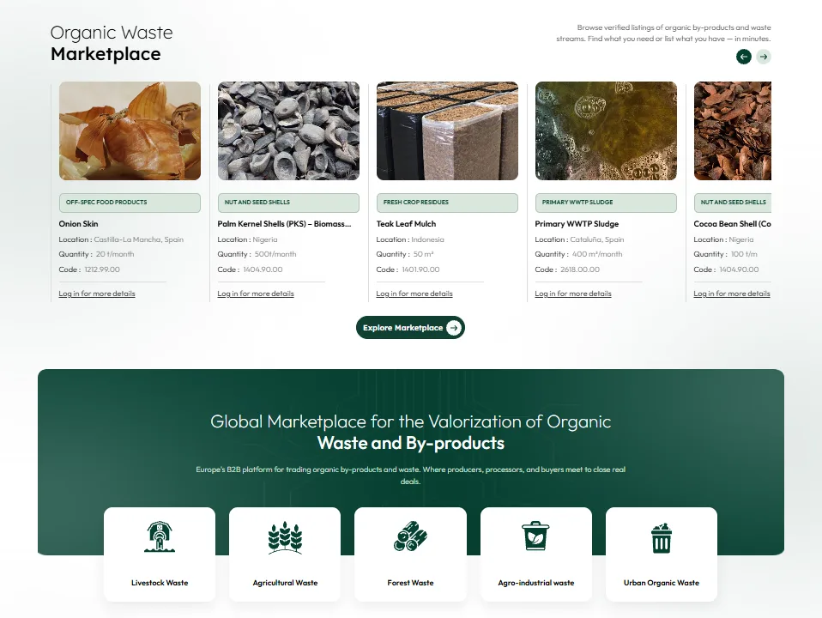Click the Teak Leaf Mulch listing title
The height and width of the screenshot is (618, 822).
point(407,224)
